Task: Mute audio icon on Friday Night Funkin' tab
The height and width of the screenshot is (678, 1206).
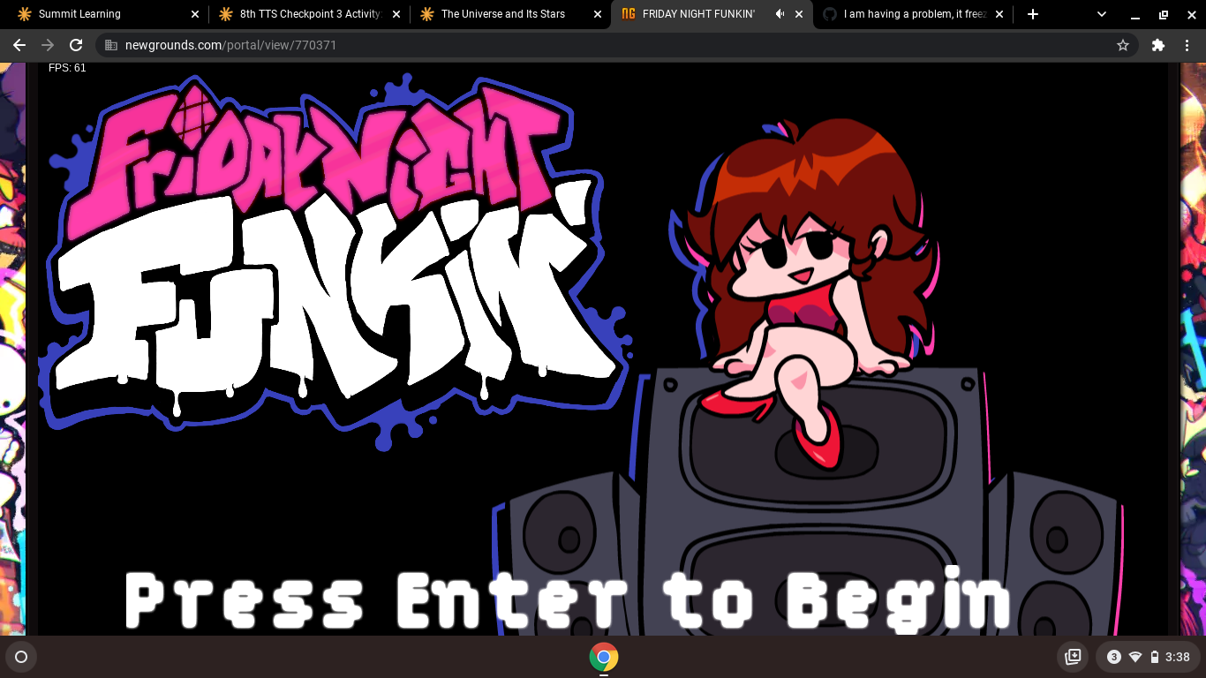Action: tap(780, 14)
